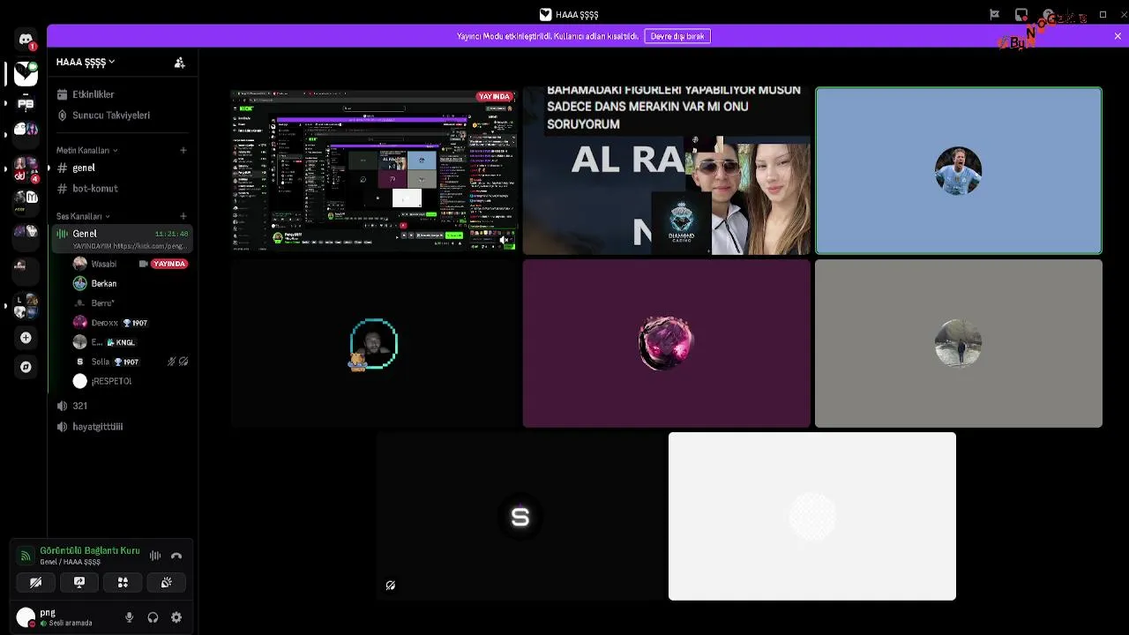
Task: Click the KNGL tag badge
Action: pyautogui.click(x=121, y=342)
